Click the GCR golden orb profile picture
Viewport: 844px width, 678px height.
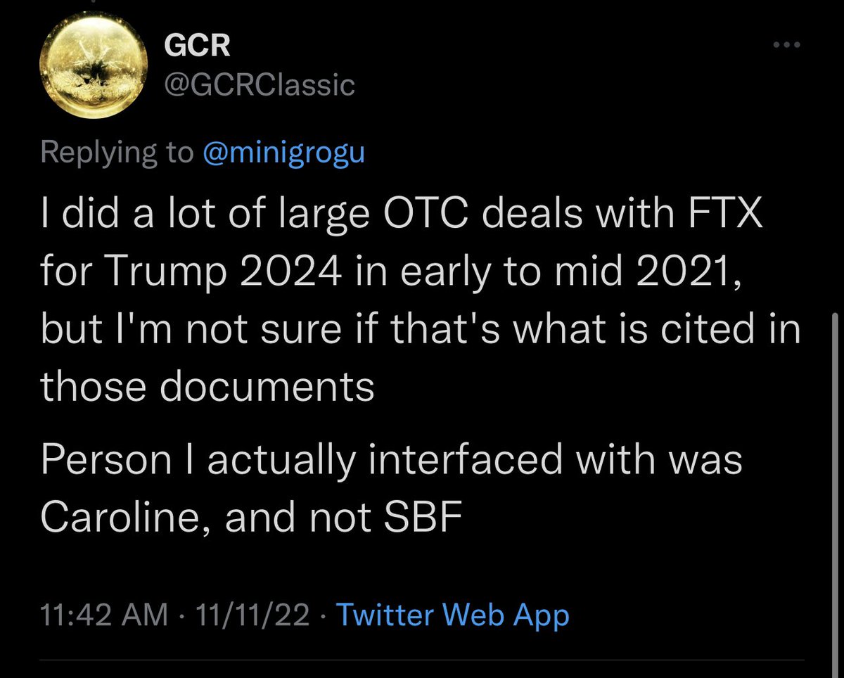[x=94, y=66]
